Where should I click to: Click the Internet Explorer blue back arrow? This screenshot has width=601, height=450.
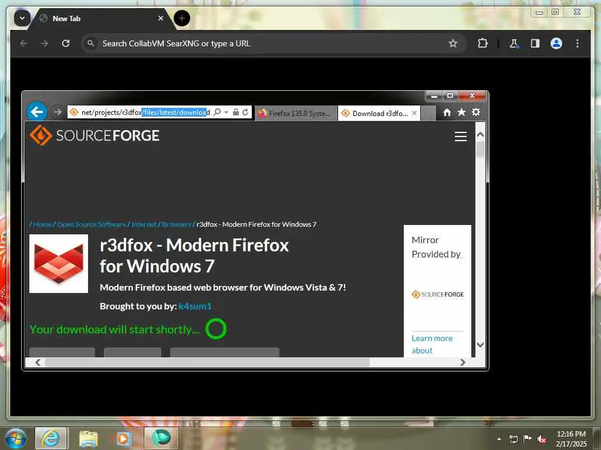(37, 112)
